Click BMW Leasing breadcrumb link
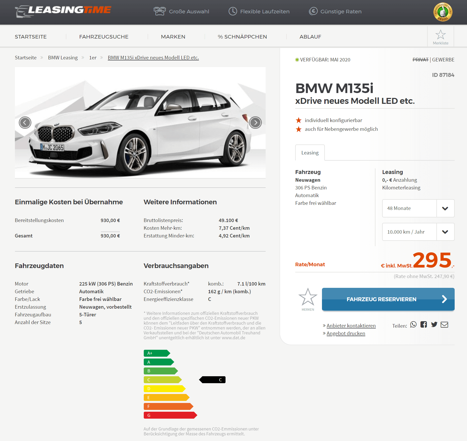 click(x=63, y=58)
